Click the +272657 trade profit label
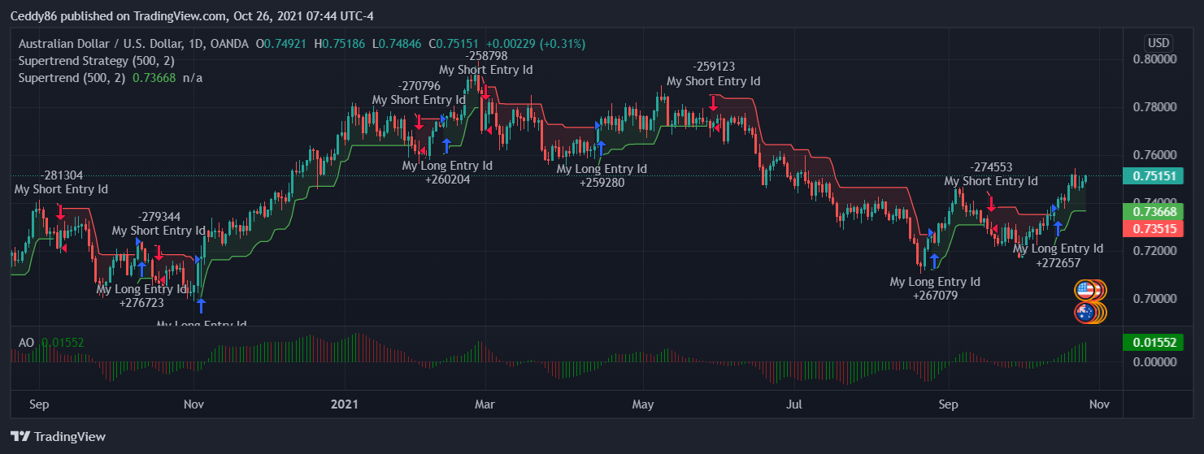Viewport: 1204px width, 454px height. (x=1058, y=263)
